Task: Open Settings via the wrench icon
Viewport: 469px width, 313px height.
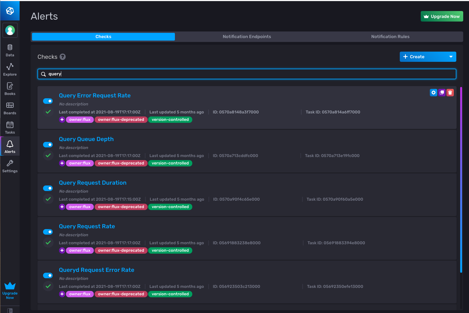Action: coord(10,163)
